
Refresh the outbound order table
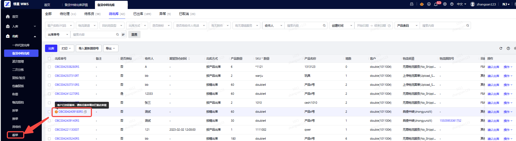501,48
